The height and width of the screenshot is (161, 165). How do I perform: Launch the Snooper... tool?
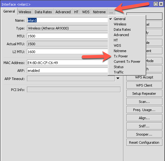coord(144,134)
